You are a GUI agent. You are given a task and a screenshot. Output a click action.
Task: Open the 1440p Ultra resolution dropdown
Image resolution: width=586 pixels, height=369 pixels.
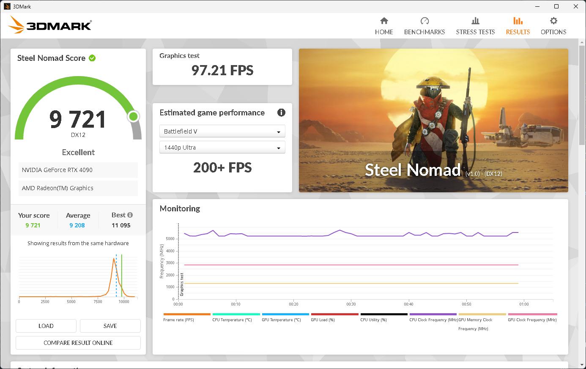coord(222,147)
